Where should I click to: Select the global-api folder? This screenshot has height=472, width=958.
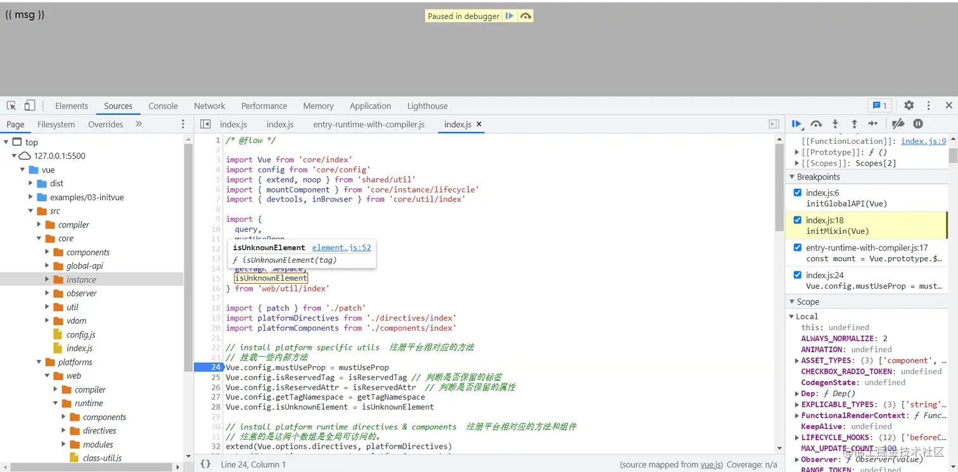tap(85, 266)
